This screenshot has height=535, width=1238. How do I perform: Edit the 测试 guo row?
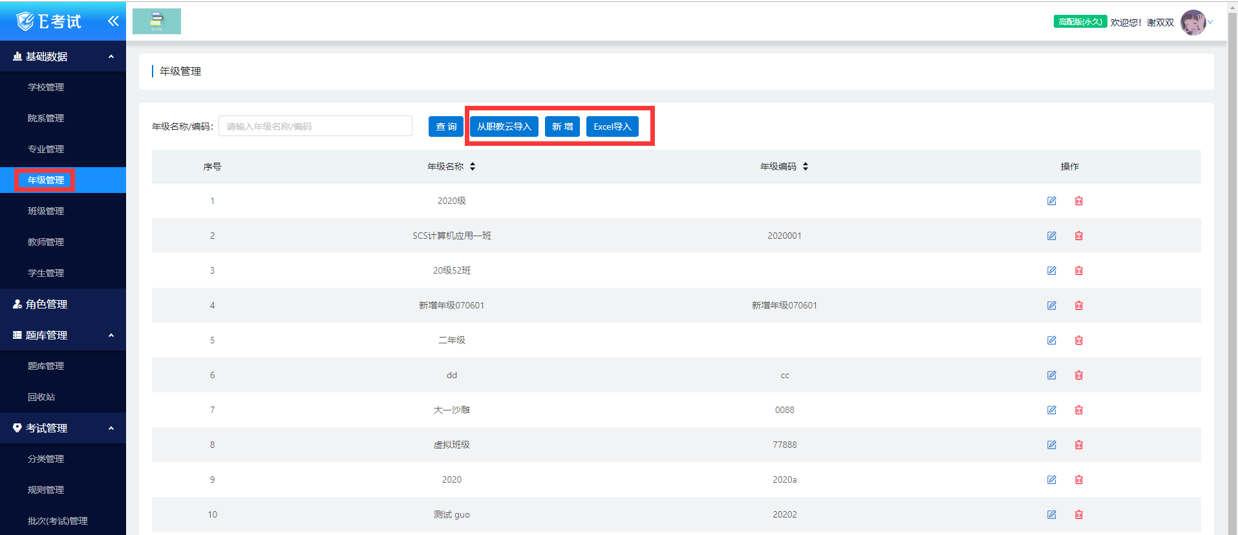1052,514
